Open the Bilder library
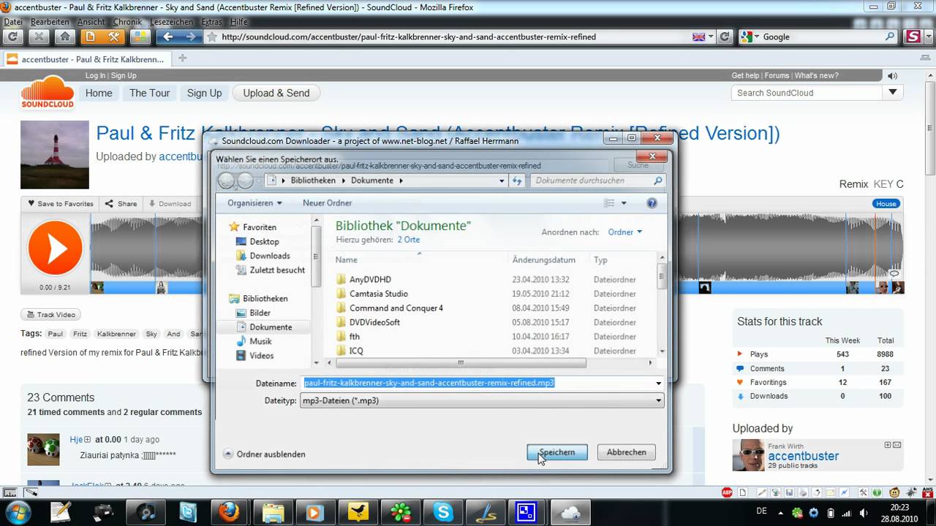 [260, 313]
